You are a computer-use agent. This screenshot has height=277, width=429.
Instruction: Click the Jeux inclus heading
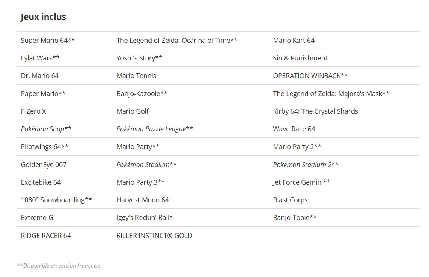click(43, 17)
